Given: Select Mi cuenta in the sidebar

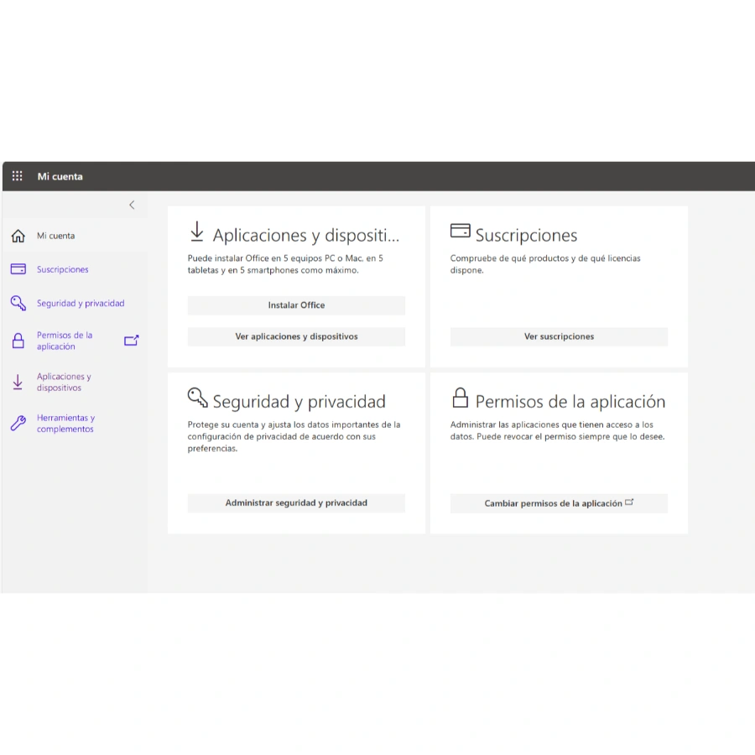Looking at the screenshot, I should [55, 237].
